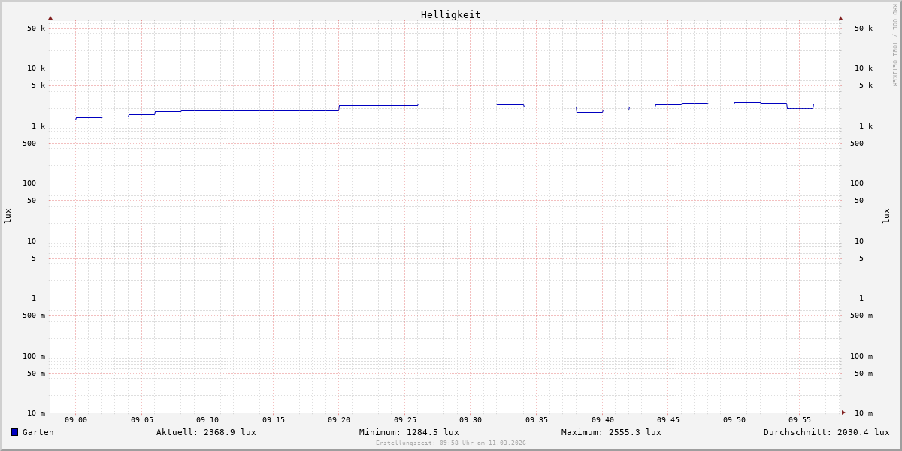Pick the 09:30 time axis label
902x451 pixels.
[471, 420]
